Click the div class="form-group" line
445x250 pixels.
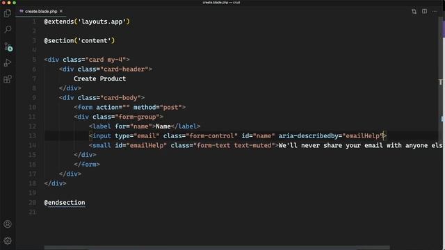coord(119,117)
